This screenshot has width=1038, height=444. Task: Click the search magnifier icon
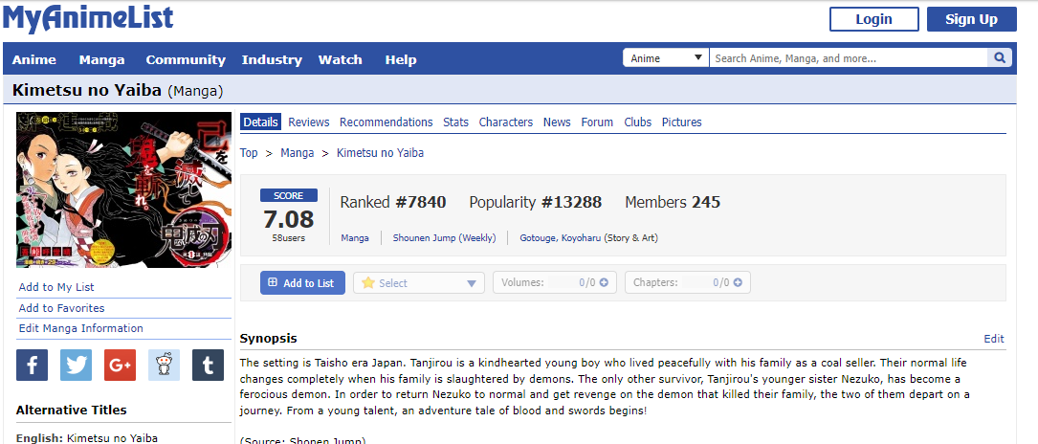pyautogui.click(x=999, y=58)
